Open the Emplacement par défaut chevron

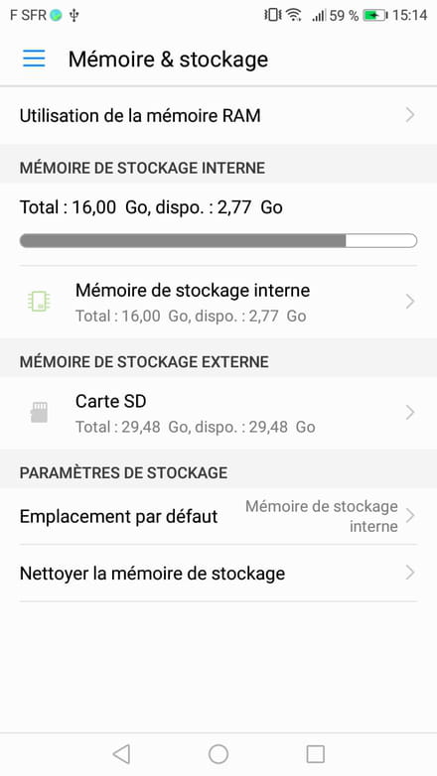[x=410, y=516]
